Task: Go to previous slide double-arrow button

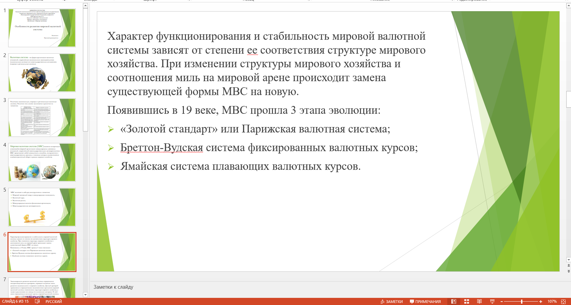Action: 569,266
